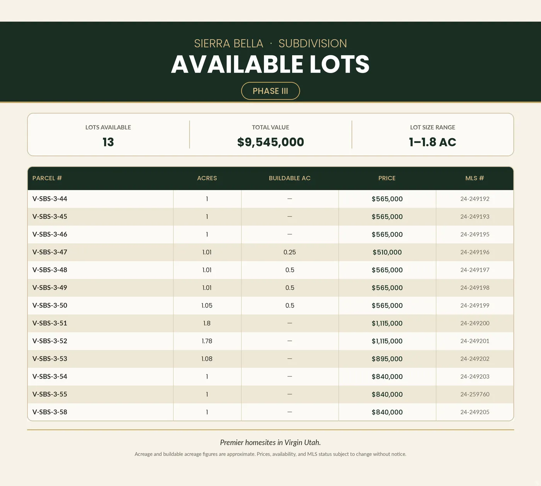Click the PRICE column header

coord(387,178)
